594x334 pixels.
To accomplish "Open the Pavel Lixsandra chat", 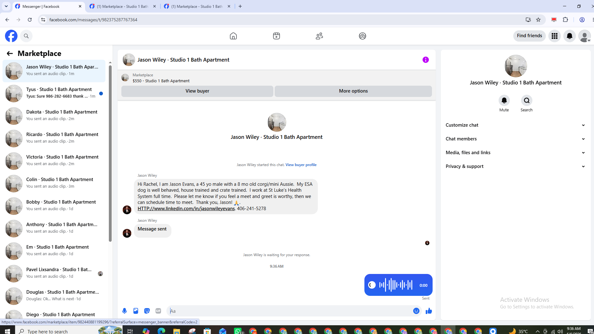I will point(54,273).
